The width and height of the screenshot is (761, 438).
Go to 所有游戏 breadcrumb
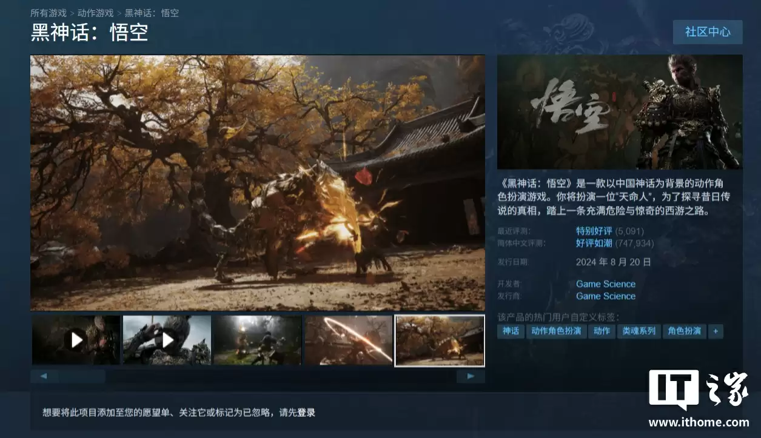pyautogui.click(x=47, y=13)
